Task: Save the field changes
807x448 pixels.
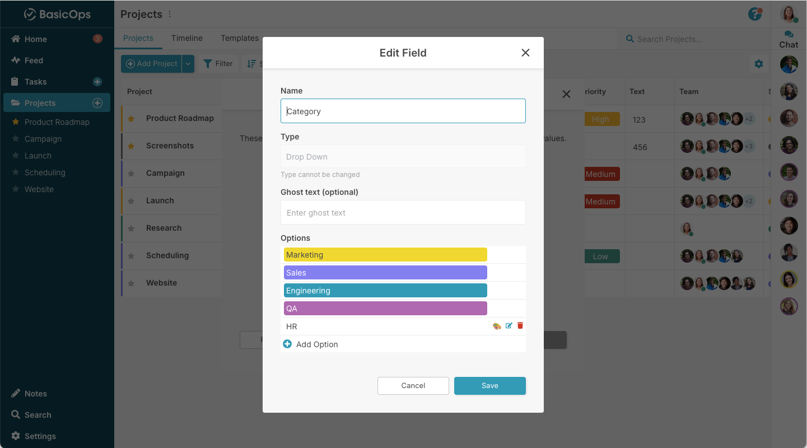Action: tap(489, 386)
